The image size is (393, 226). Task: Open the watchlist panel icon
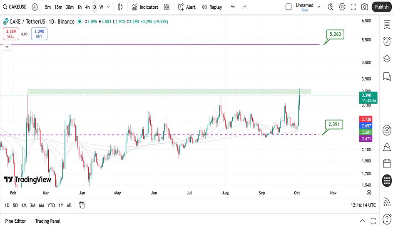387,25
